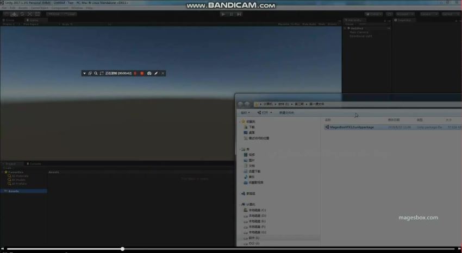The image size is (462, 253).
Task: Start Play mode in Unity
Action: [223, 14]
